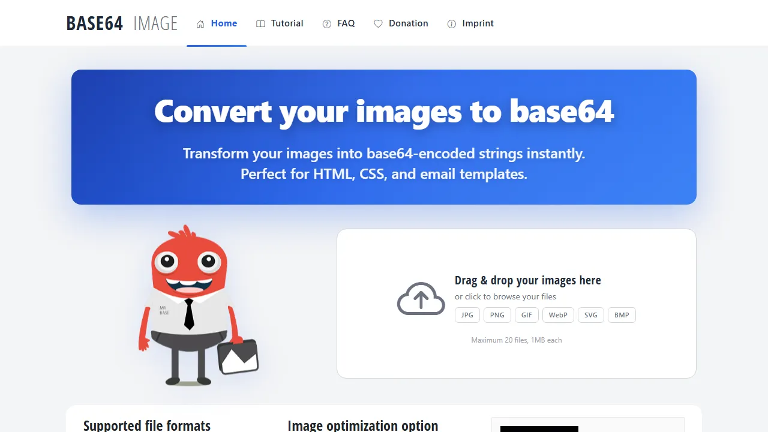Select the JPG format badge
This screenshot has width=768, height=432.
467,314
